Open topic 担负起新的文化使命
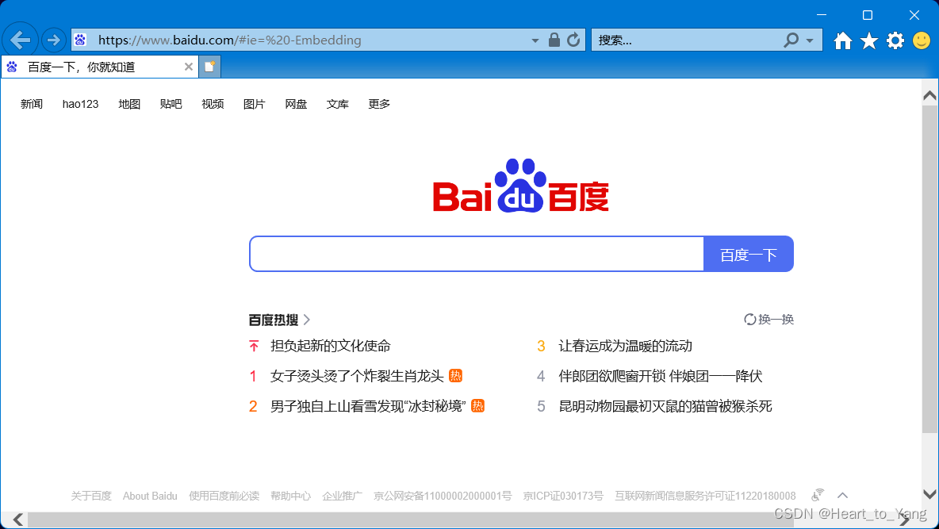This screenshot has height=529, width=939. [331, 346]
